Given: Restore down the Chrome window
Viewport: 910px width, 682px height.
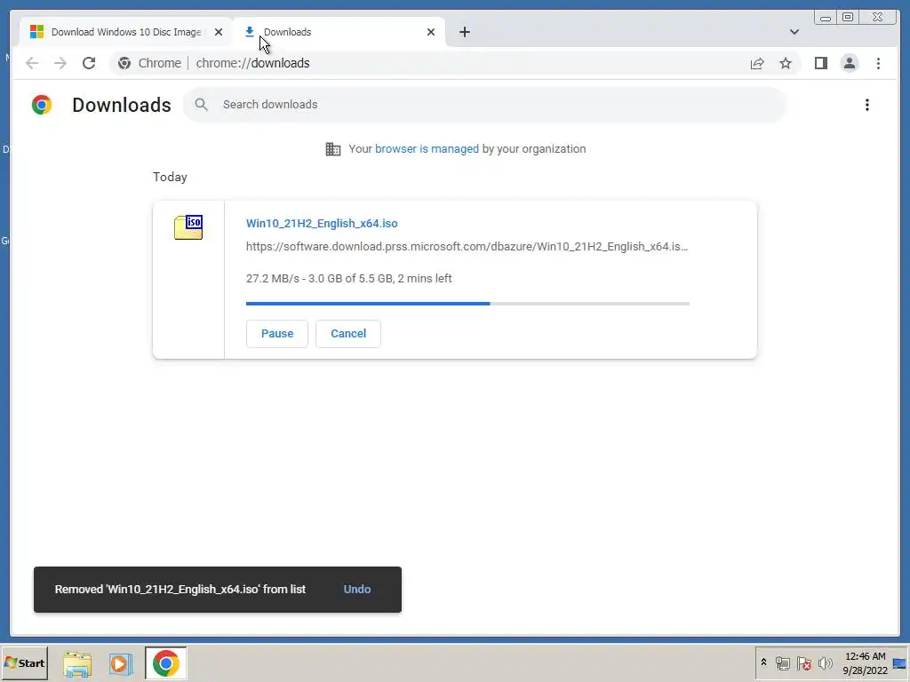Looking at the screenshot, I should 847,18.
